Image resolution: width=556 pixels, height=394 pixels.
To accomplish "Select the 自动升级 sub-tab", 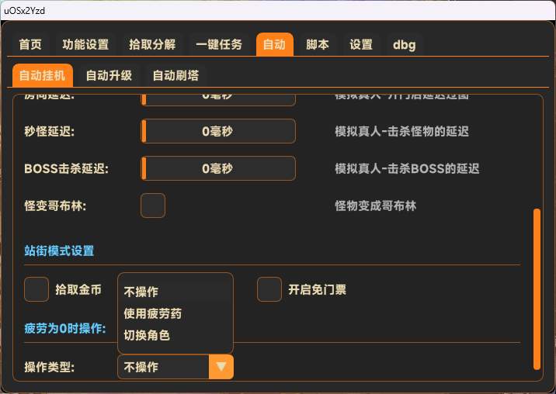I will pos(109,76).
